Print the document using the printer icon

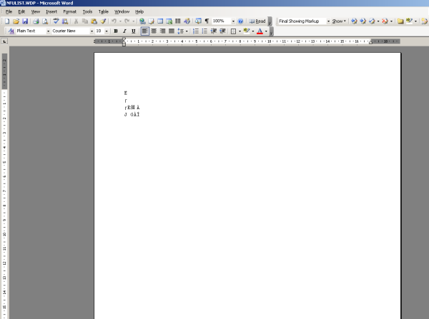coord(36,21)
